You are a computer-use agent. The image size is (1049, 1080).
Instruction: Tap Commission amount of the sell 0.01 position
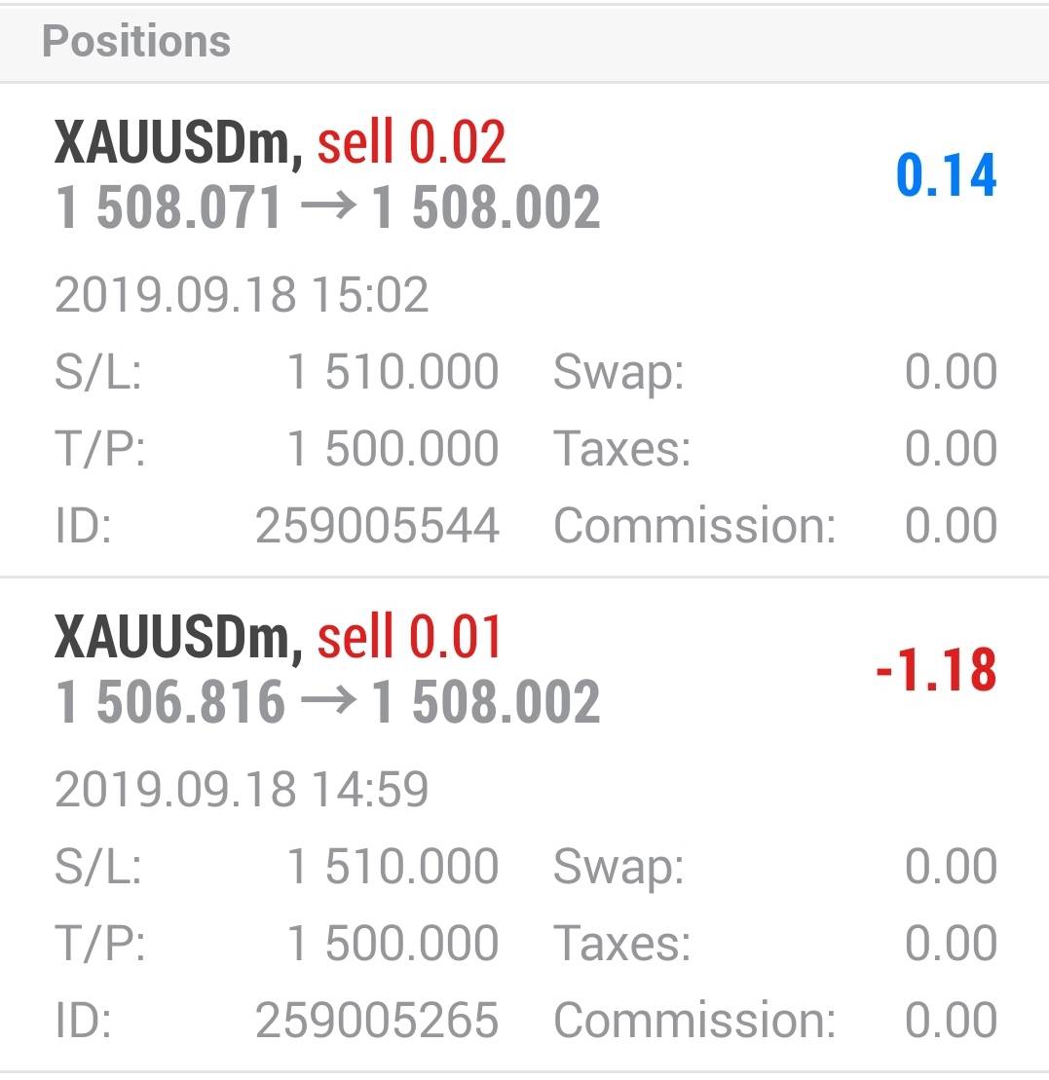pos(951,1021)
